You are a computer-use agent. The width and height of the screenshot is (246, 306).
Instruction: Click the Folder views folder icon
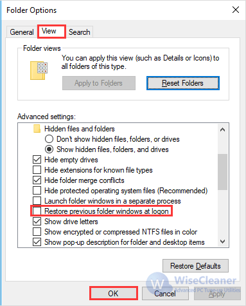[x=39, y=70]
